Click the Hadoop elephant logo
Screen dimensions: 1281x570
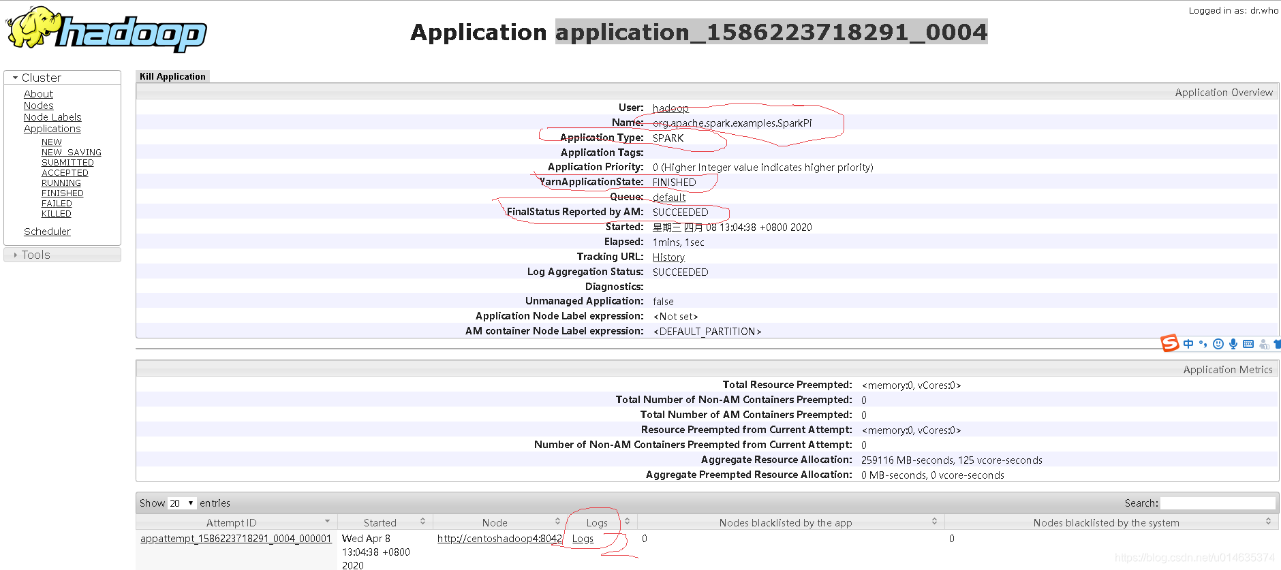(106, 29)
